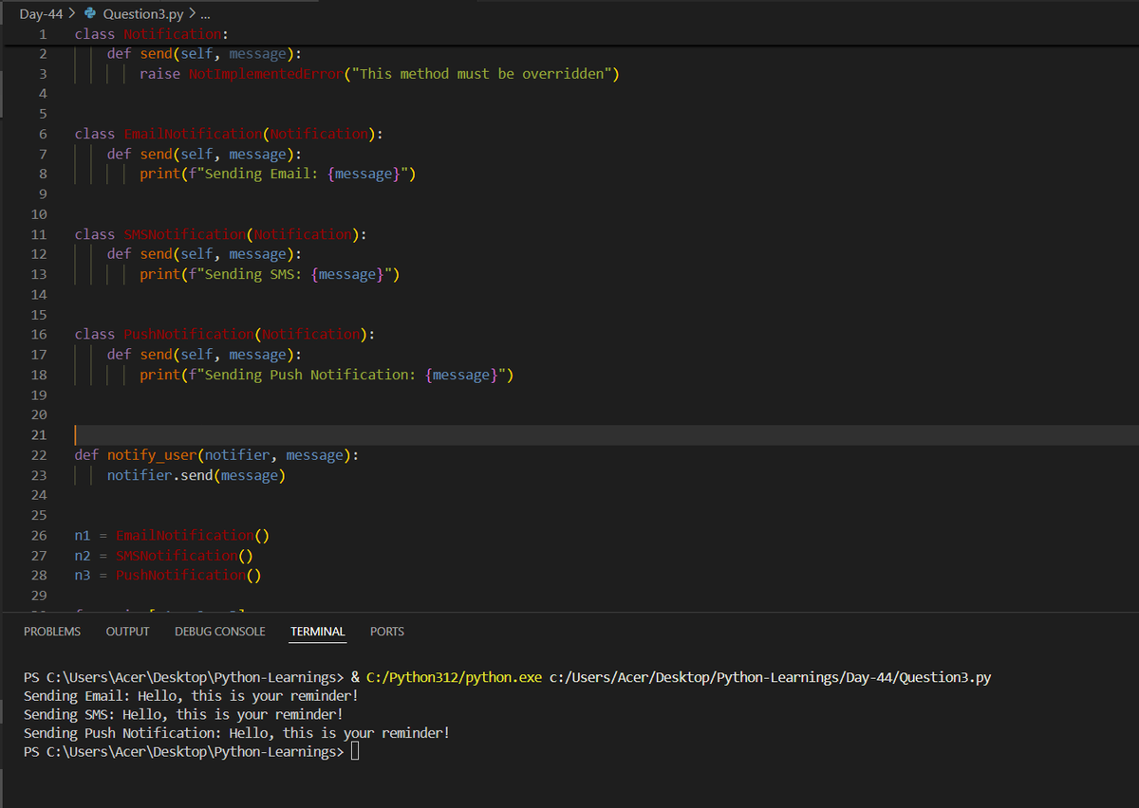The width and height of the screenshot is (1139, 808).
Task: Click line number 1 in the gutter
Action: pos(43,34)
